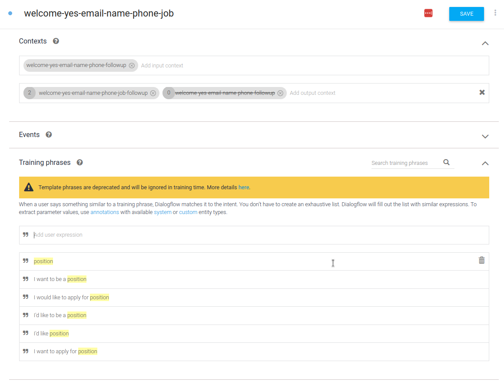Open the 'annotations' link
The width and height of the screenshot is (504, 385).
[x=105, y=212]
